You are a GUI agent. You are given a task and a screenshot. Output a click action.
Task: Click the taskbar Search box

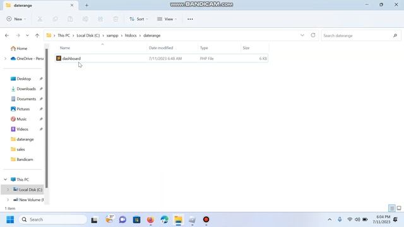pyautogui.click(x=53, y=219)
